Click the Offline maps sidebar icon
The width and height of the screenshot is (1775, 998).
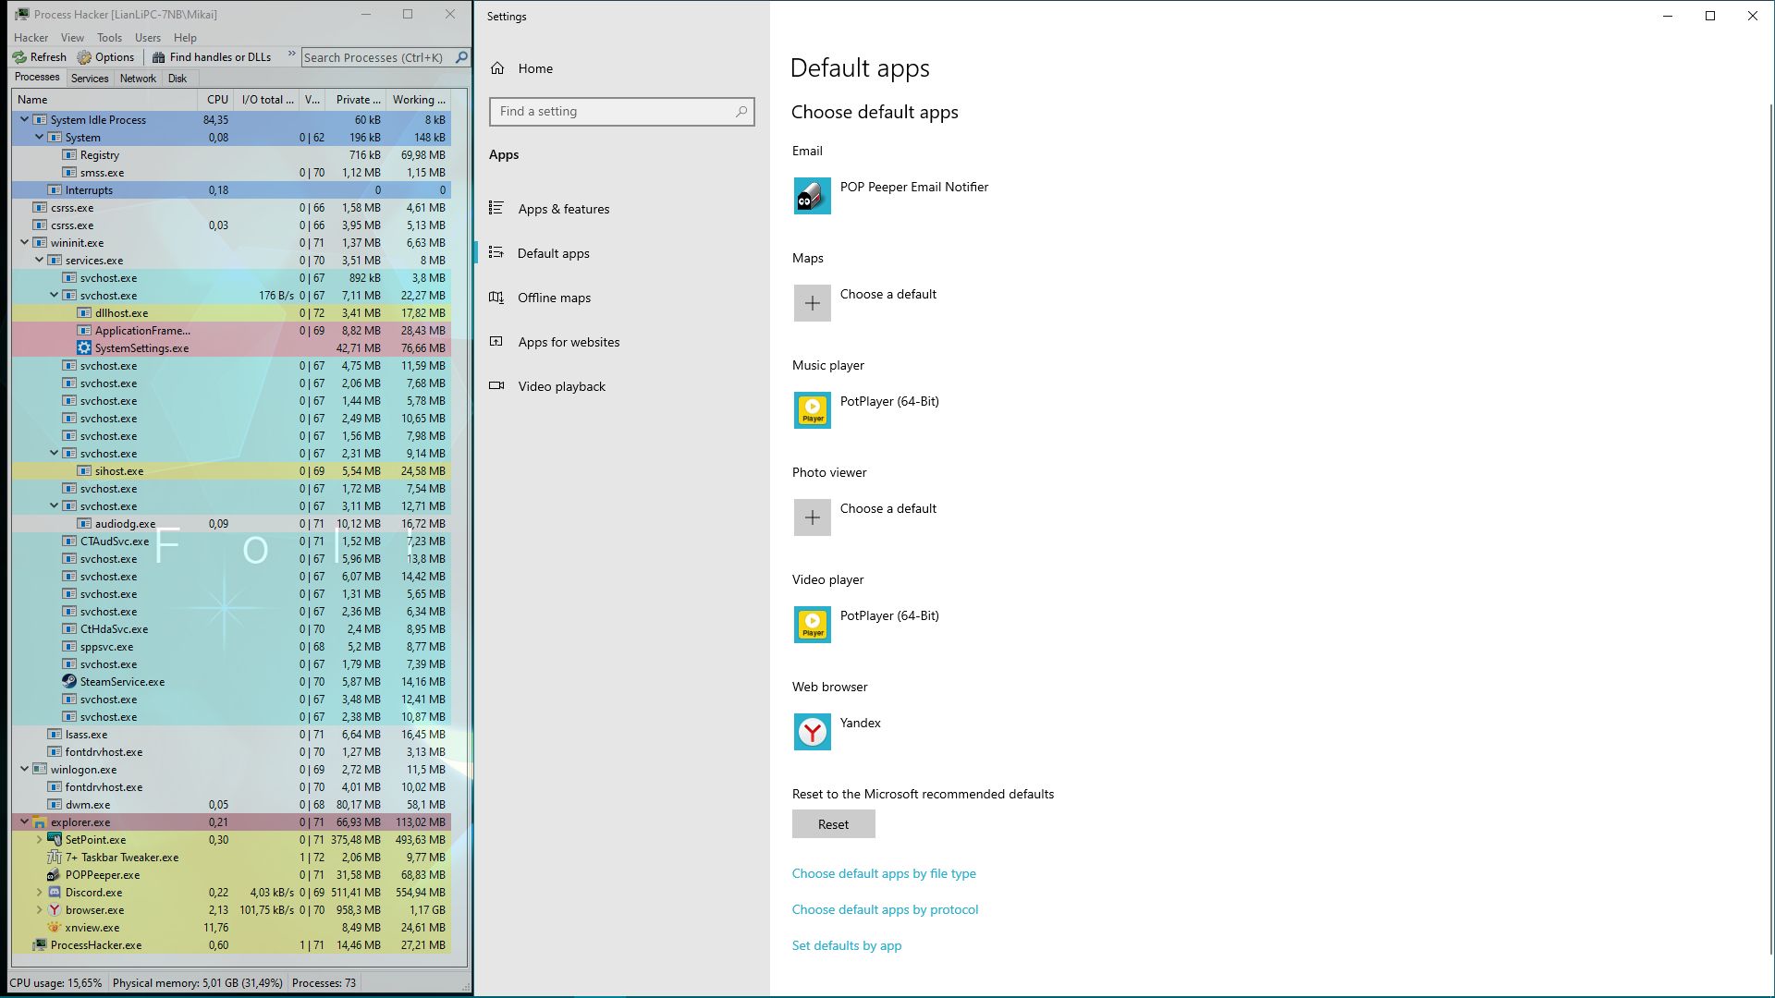coord(496,298)
